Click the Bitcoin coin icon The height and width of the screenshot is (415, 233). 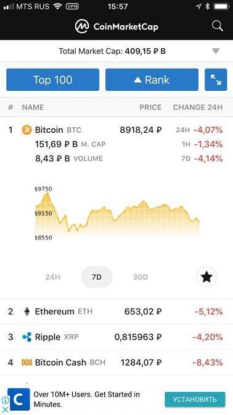pyautogui.click(x=27, y=130)
